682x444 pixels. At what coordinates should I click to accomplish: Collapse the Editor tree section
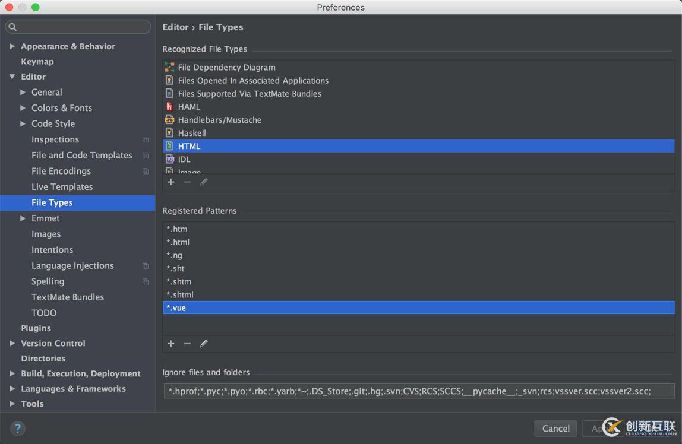click(x=12, y=77)
